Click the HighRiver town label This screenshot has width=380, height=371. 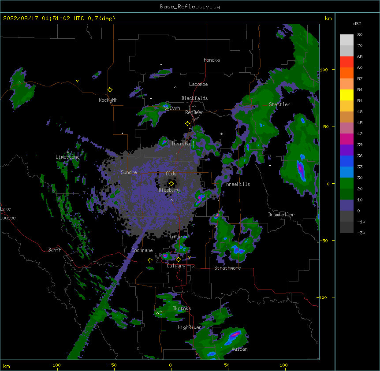tap(190, 327)
